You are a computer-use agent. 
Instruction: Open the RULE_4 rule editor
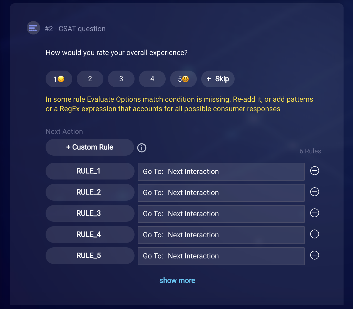point(90,235)
